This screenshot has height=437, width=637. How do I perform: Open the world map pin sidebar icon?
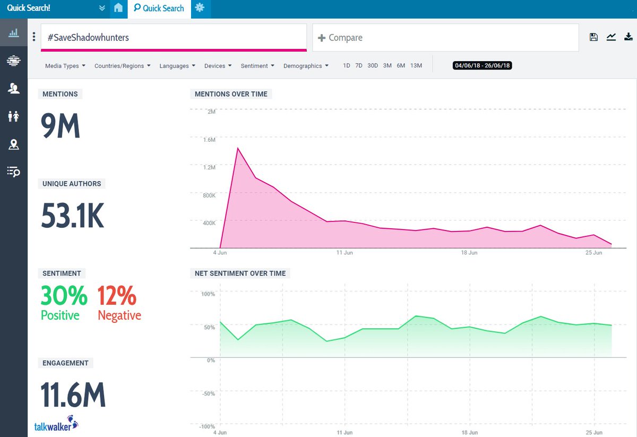click(x=14, y=144)
